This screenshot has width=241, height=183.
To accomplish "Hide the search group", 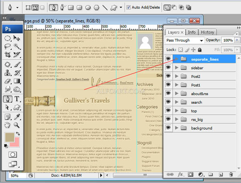I will (168, 102).
